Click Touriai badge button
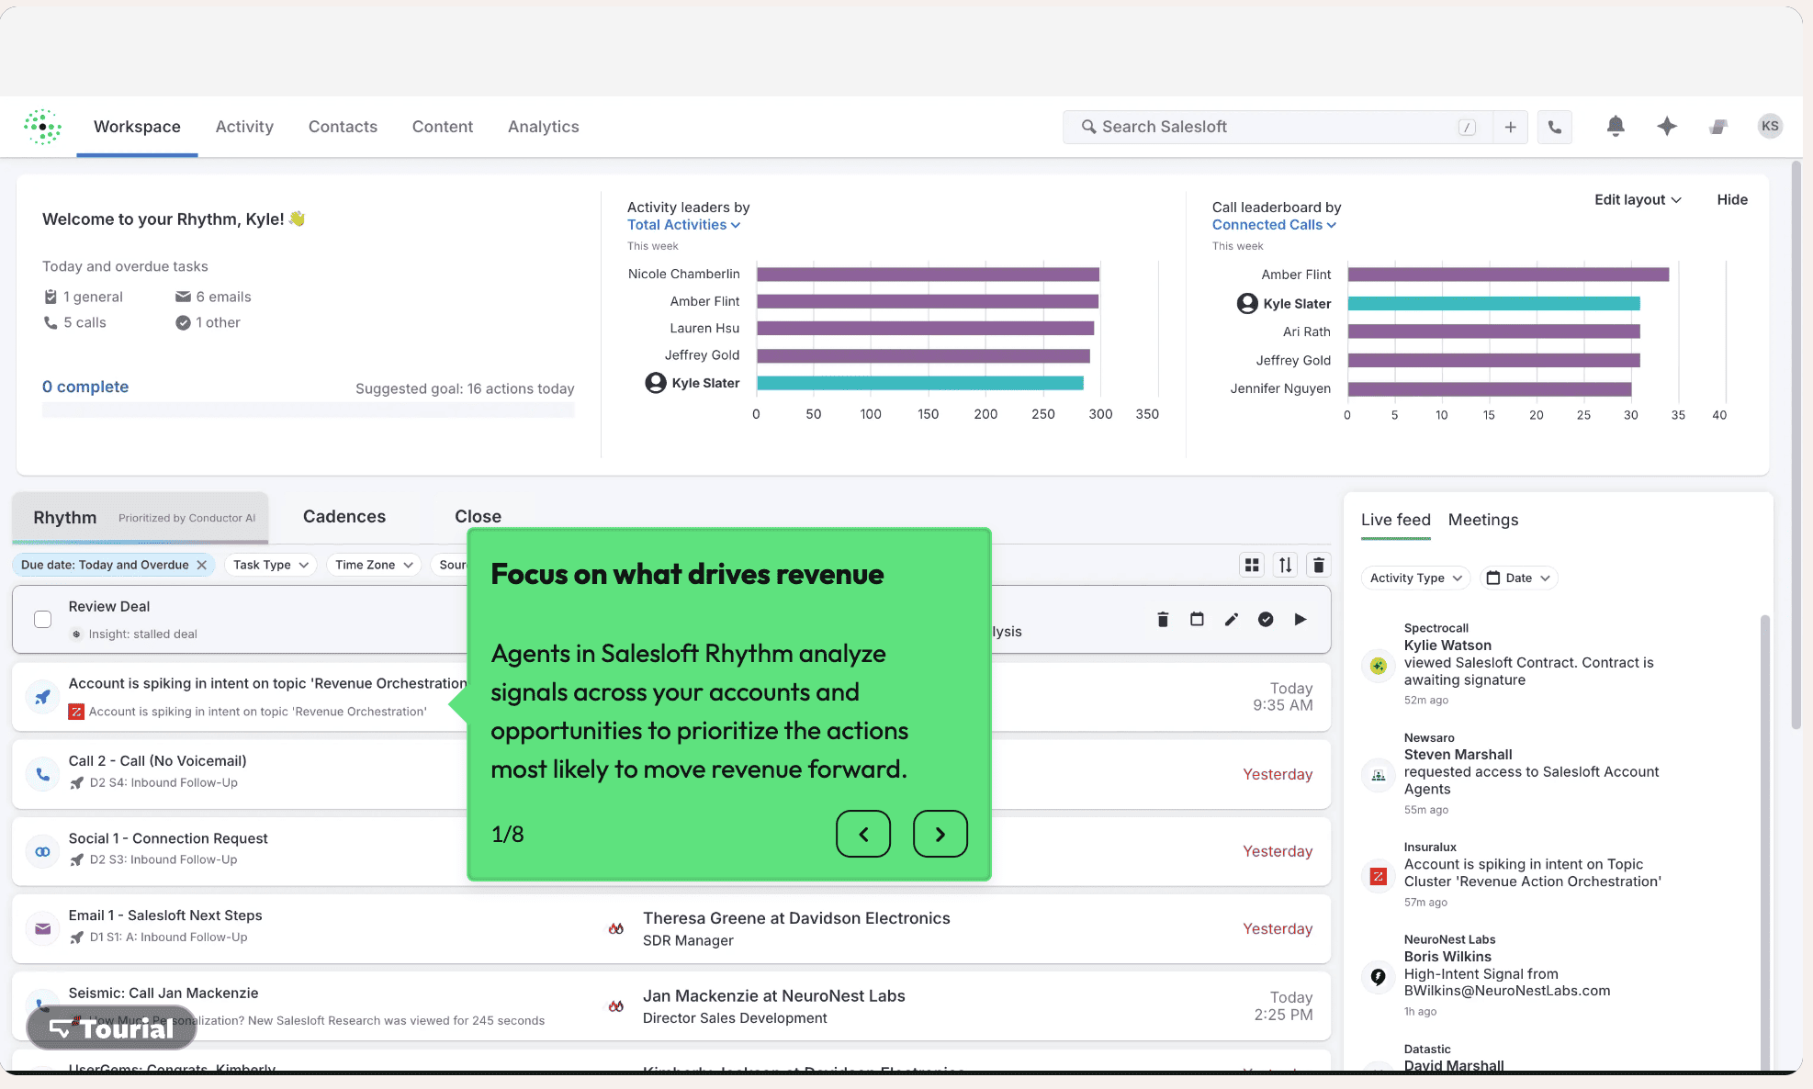This screenshot has width=1813, height=1089. [x=111, y=1028]
